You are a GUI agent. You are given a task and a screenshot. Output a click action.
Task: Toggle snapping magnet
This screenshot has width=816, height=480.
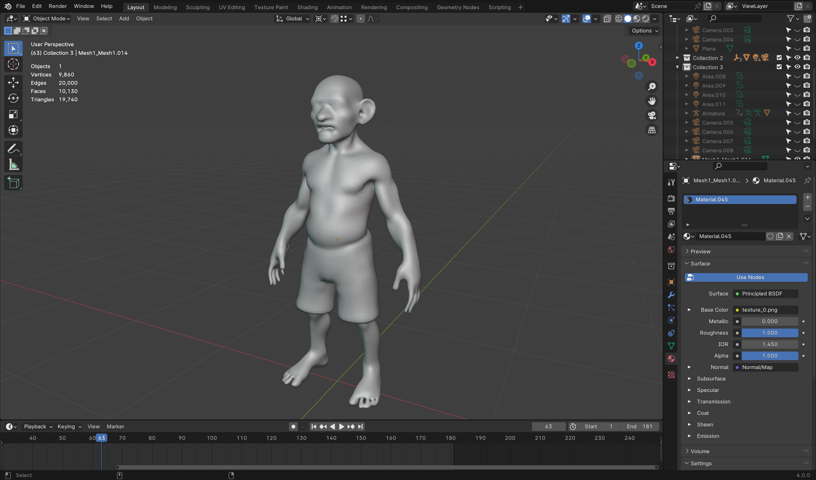tap(334, 18)
